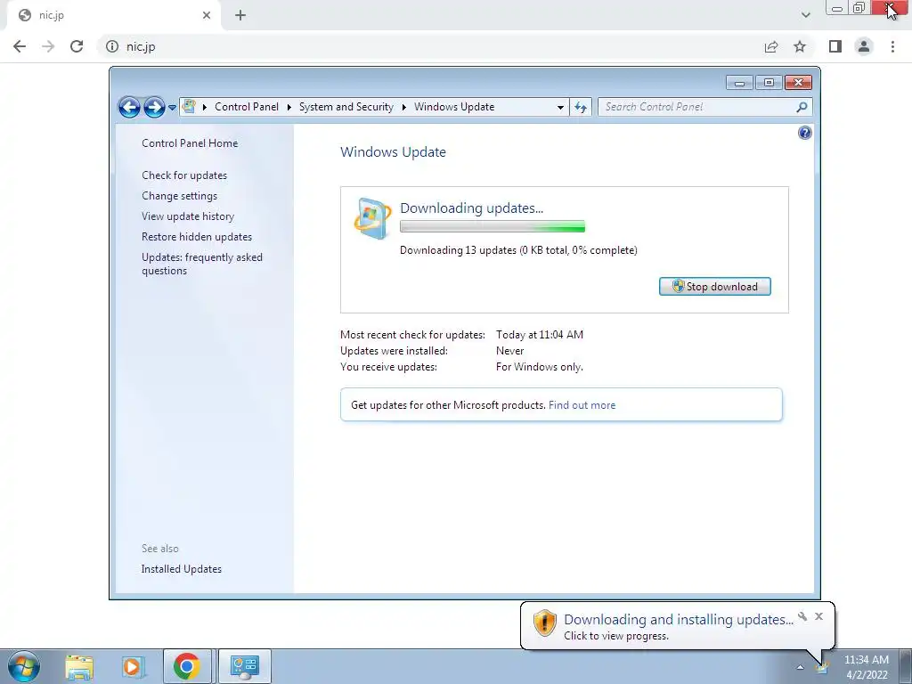This screenshot has height=684, width=912.
Task: Go back in the Control Panel window
Action: (x=129, y=107)
